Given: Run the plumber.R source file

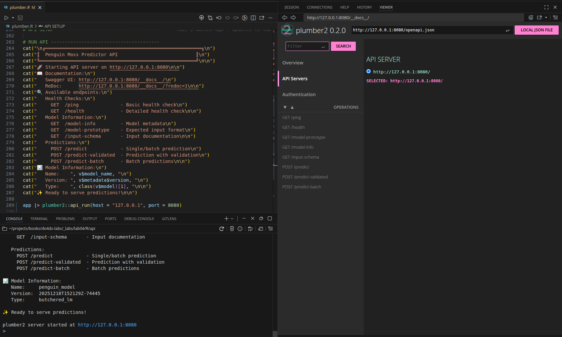Looking at the screenshot, I should 6,18.
